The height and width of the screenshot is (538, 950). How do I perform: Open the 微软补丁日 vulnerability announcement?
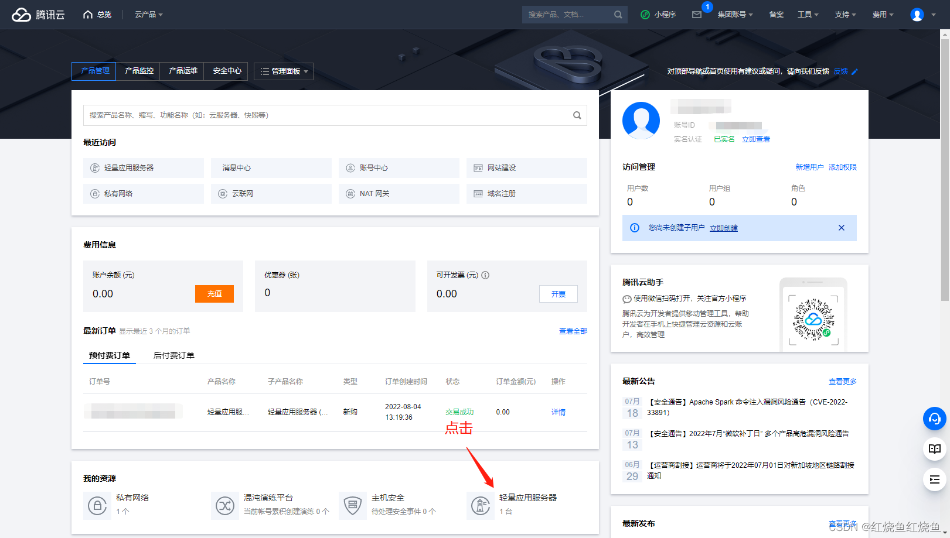point(749,434)
